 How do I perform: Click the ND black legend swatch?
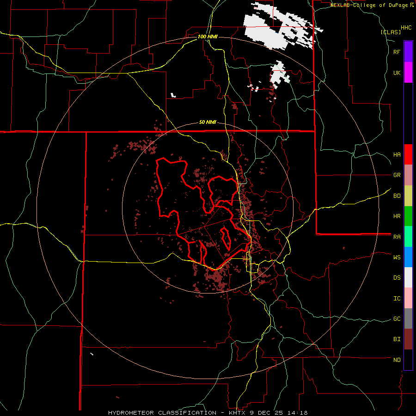[408, 360]
